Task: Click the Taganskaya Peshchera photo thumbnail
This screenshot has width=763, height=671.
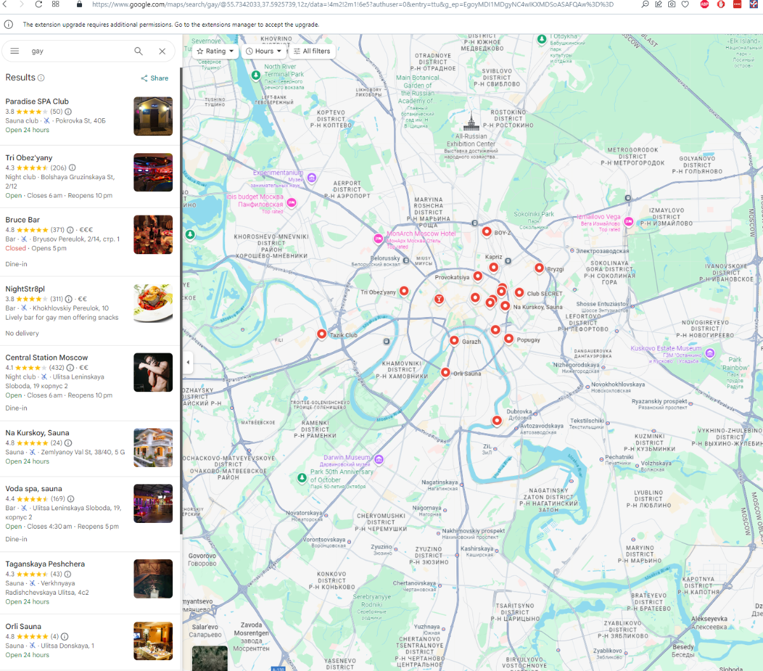Action: [x=153, y=578]
